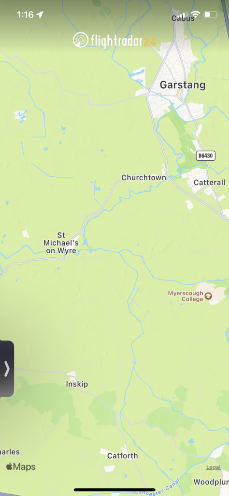Select the Catforth place label

click(x=122, y=456)
